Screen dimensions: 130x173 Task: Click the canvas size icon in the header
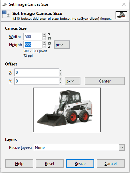pyautogui.click(x=6, y=14)
